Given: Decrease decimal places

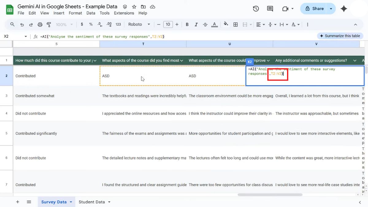Looking at the screenshot, I should [x=100, y=25].
